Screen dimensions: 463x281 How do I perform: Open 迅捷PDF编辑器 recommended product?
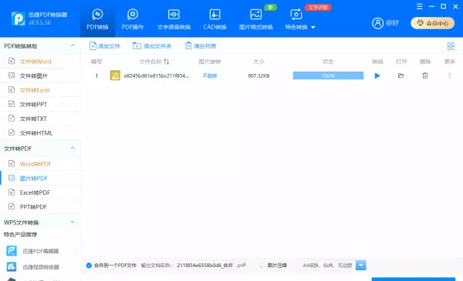click(x=32, y=251)
